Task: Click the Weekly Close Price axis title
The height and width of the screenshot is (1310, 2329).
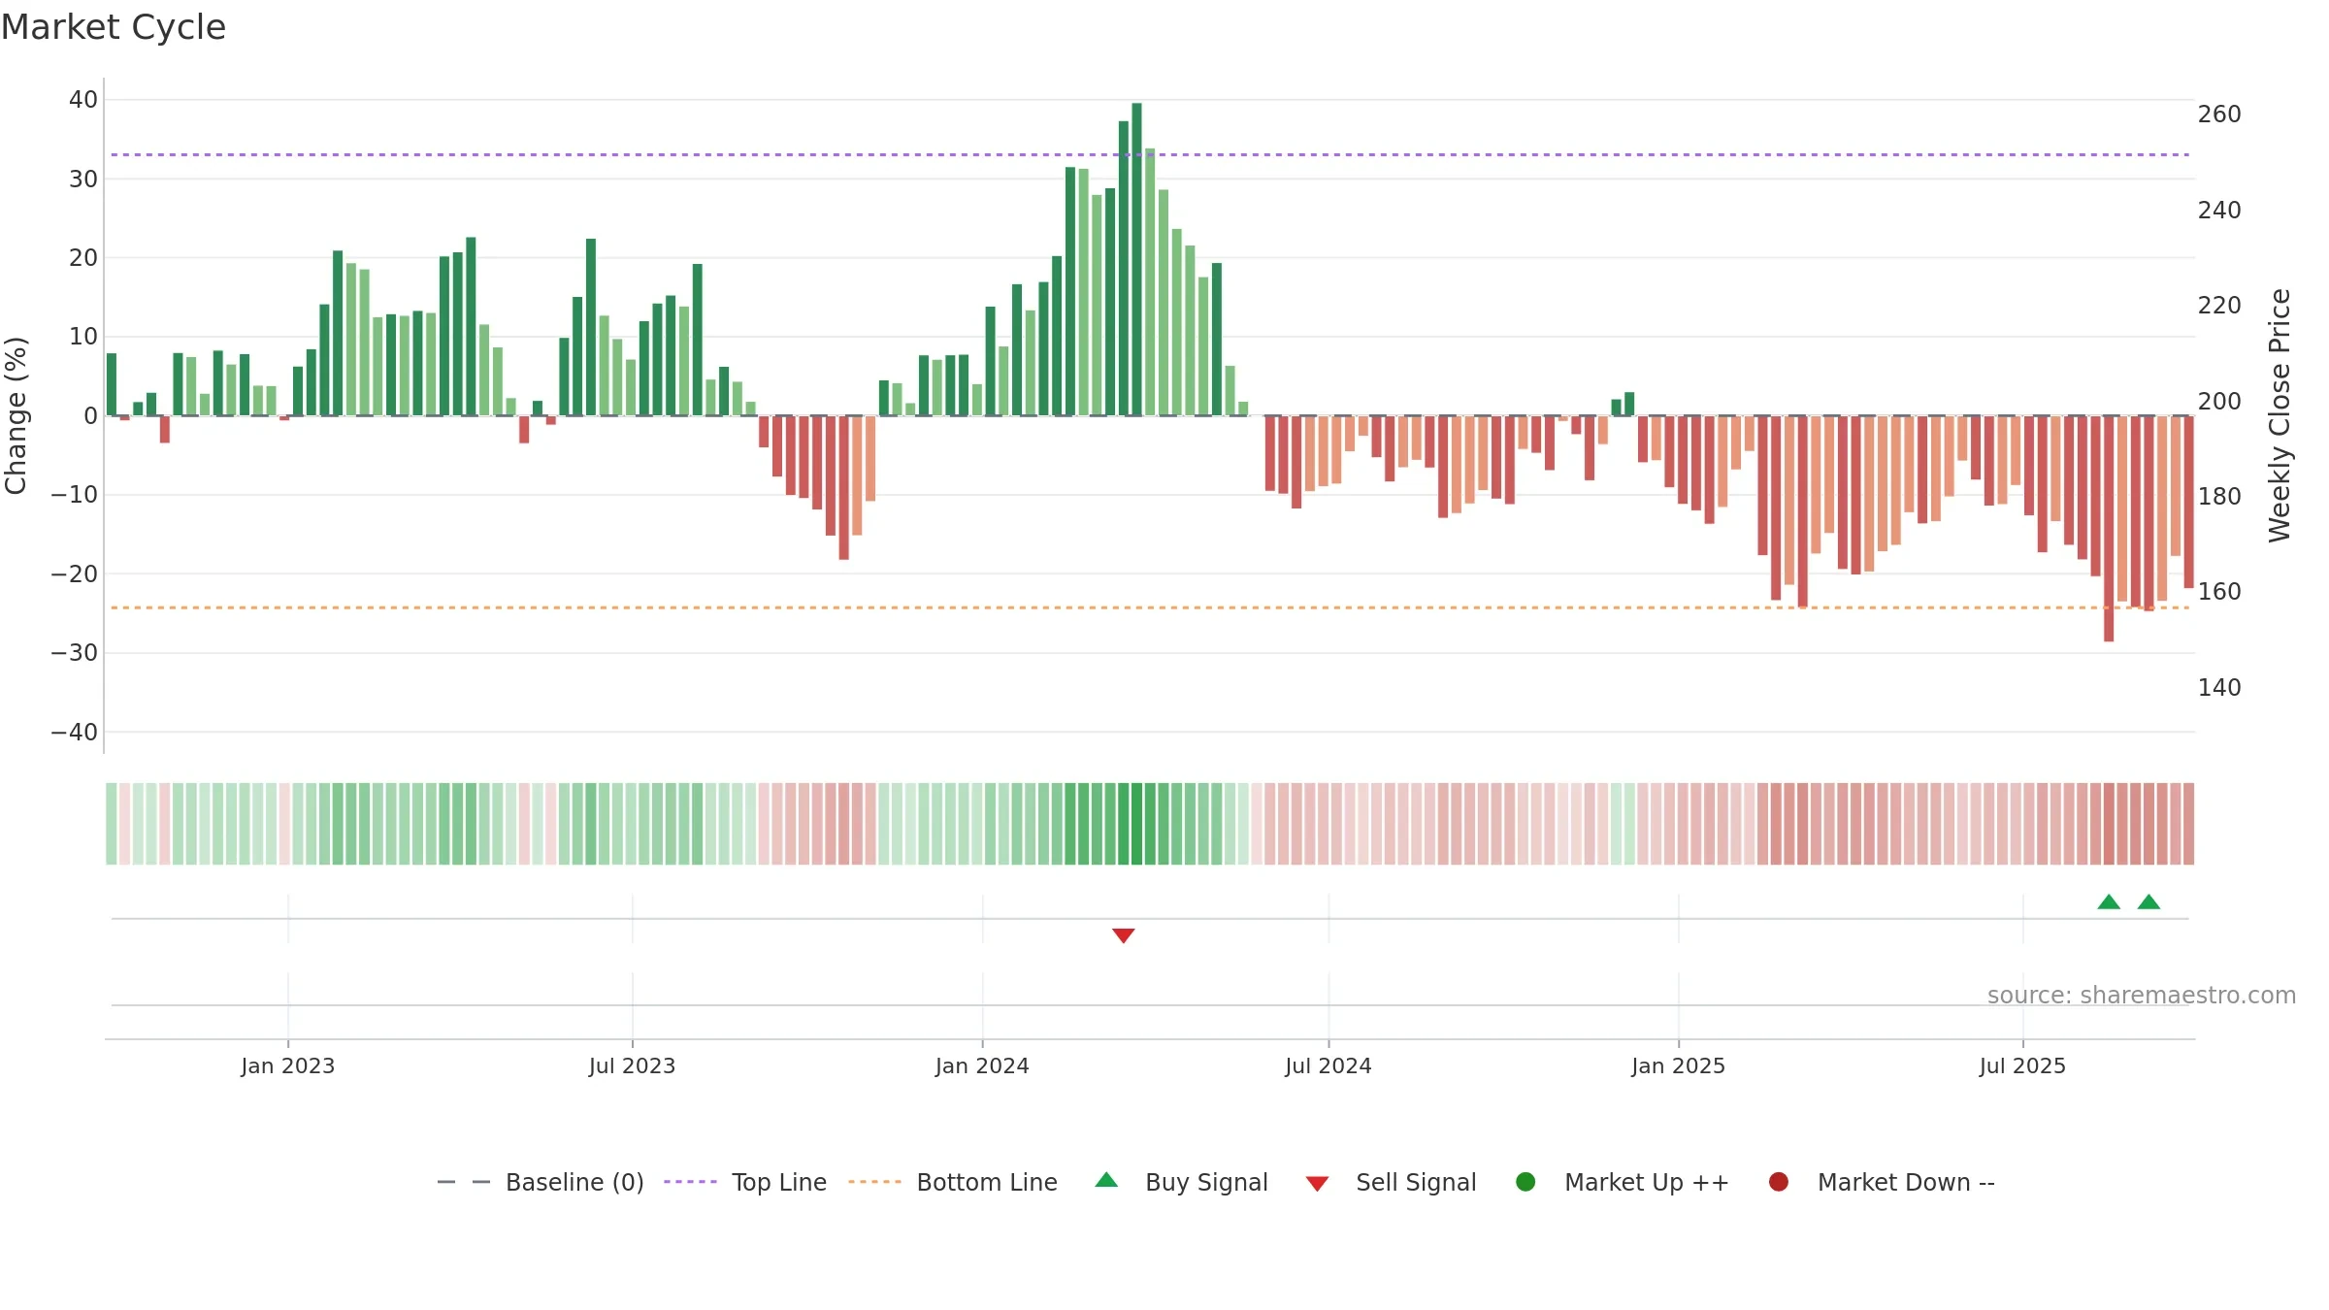Action: pyautogui.click(x=2280, y=415)
